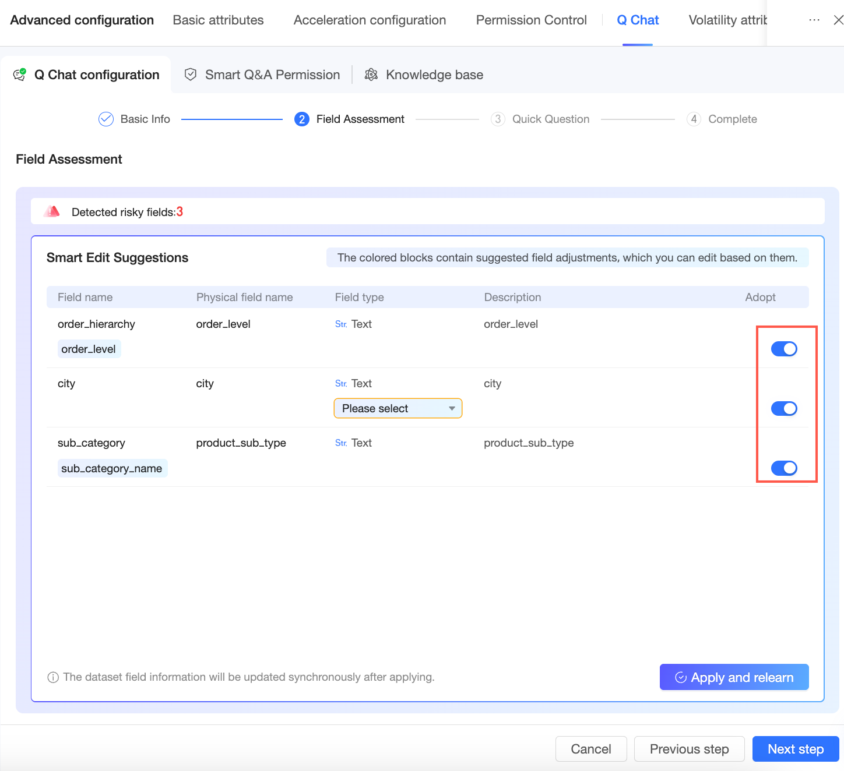844x771 pixels.
Task: Click the Next step button
Action: 795,749
